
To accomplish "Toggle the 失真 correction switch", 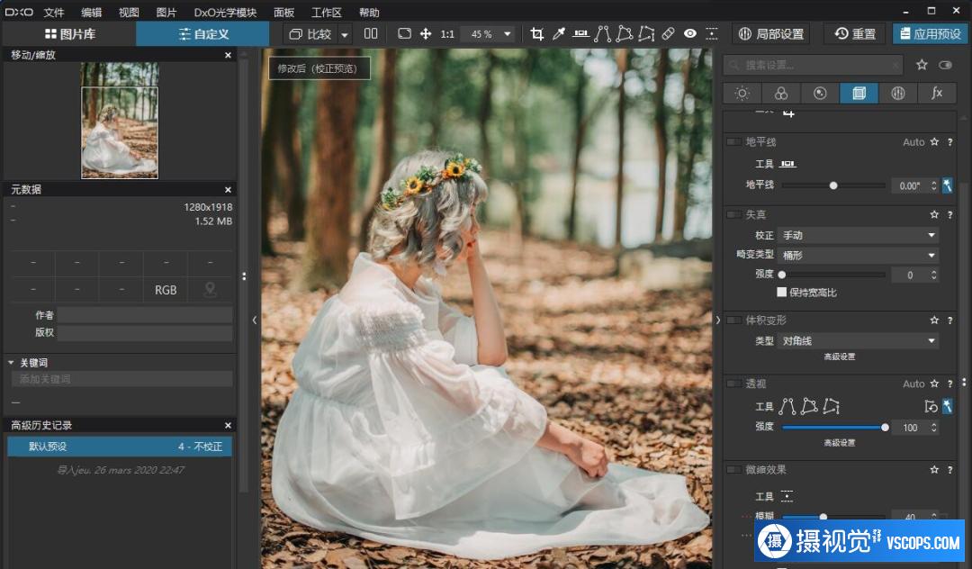I will [734, 214].
